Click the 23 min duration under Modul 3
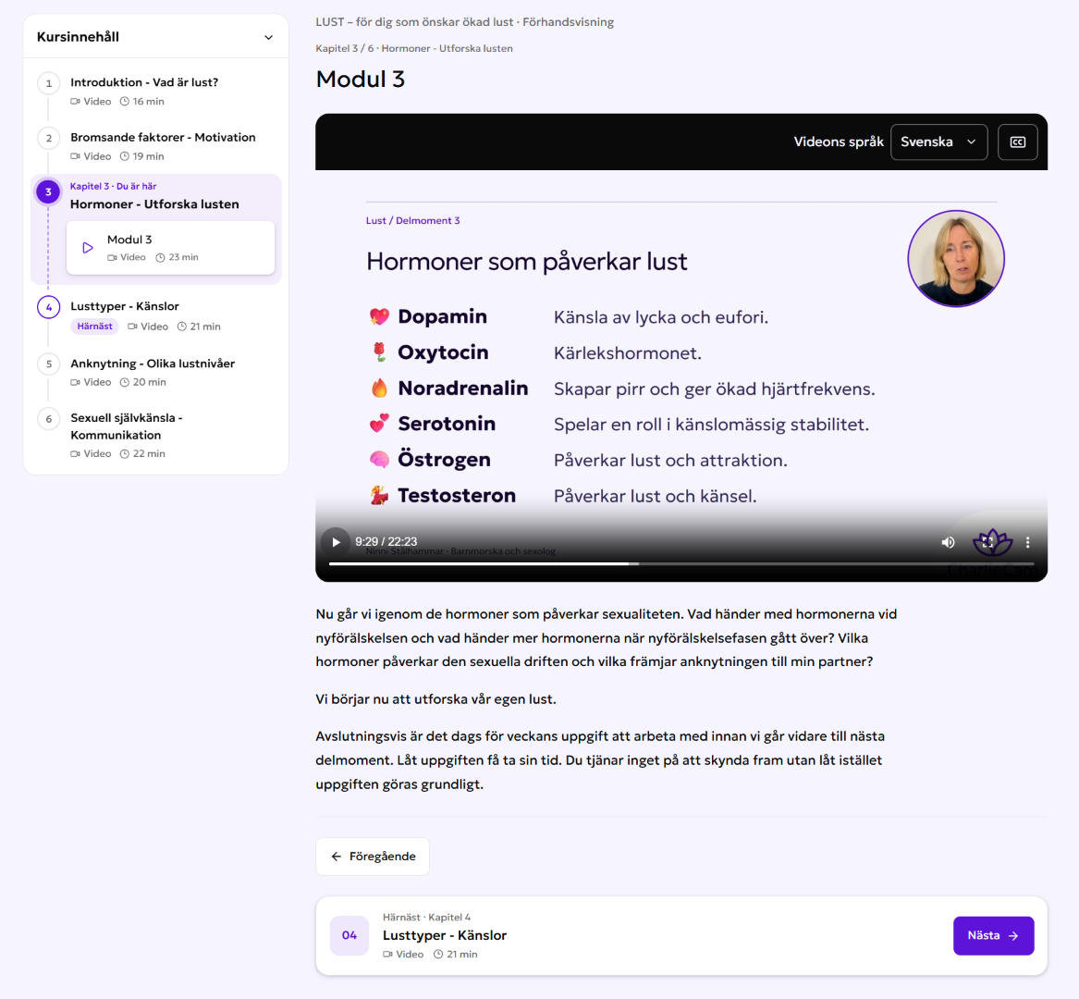The width and height of the screenshot is (1079, 999). pos(177,257)
